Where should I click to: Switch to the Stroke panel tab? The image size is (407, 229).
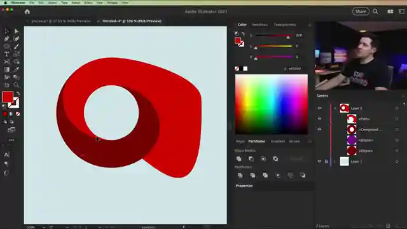click(x=294, y=141)
